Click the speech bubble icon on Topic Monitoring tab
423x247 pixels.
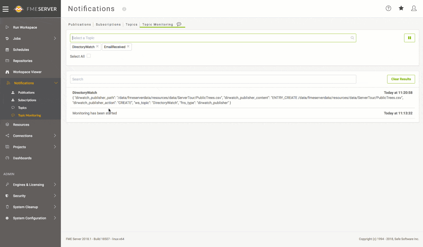pos(179,24)
